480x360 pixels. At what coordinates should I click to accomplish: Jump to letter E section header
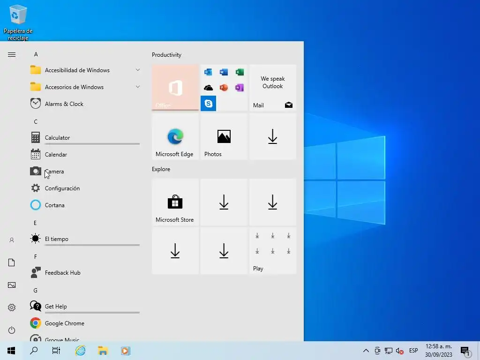tap(35, 223)
